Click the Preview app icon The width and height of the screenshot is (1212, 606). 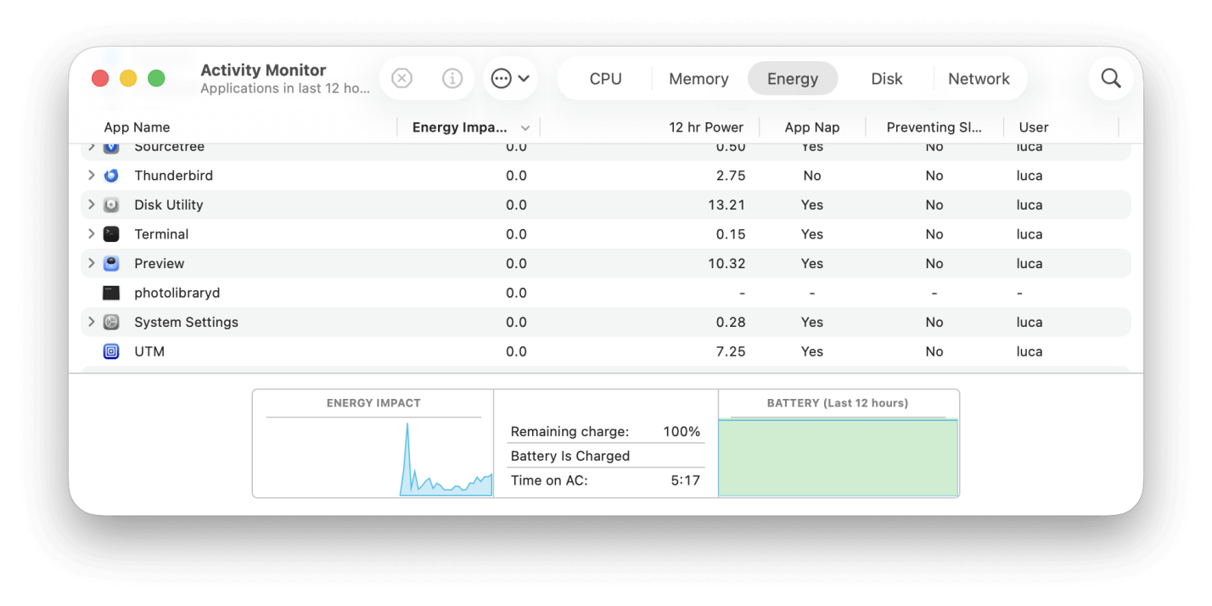point(113,263)
